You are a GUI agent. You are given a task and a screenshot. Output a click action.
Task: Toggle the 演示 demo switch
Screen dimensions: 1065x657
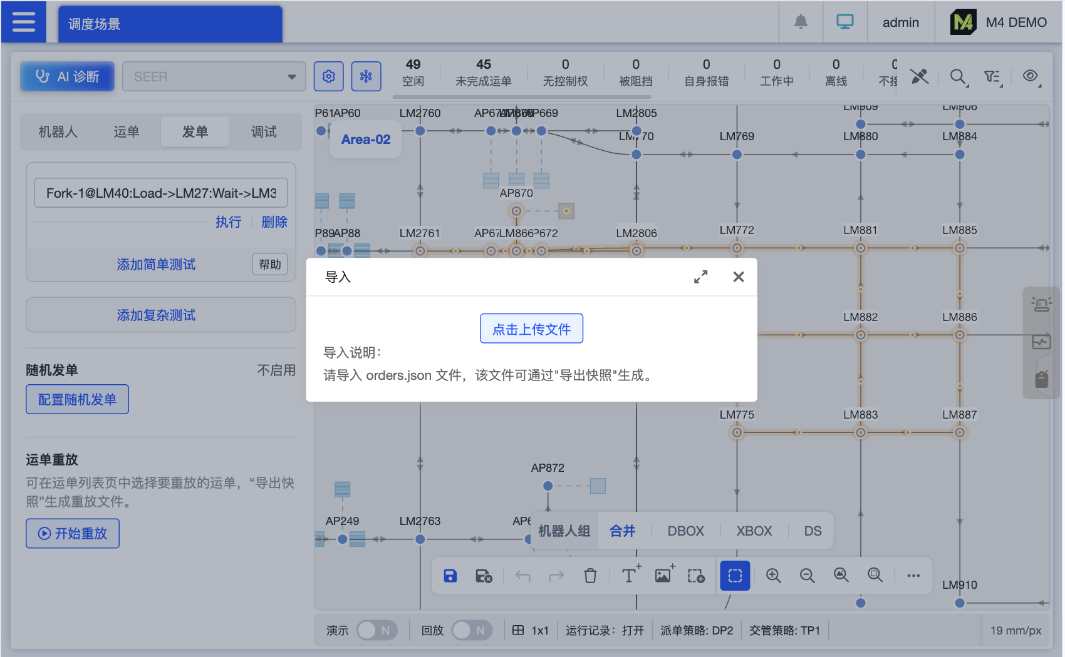coord(377,631)
